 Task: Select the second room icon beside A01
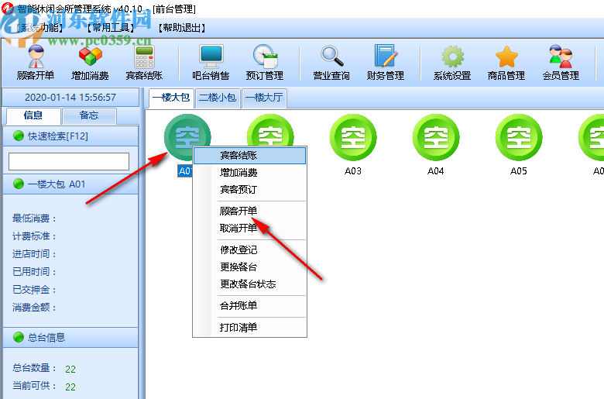point(270,129)
